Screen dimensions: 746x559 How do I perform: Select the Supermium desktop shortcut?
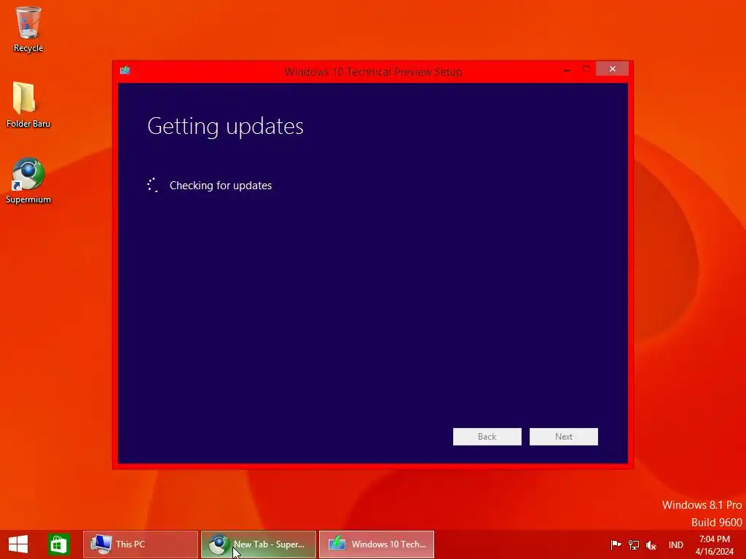28,181
